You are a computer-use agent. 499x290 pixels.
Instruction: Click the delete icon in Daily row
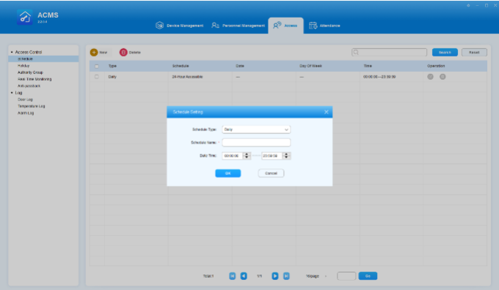tap(442, 77)
